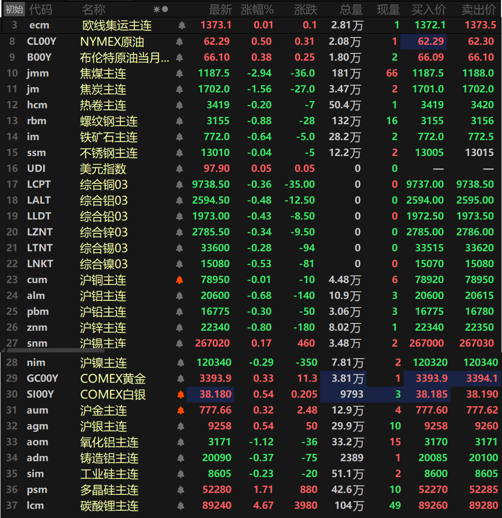The width and height of the screenshot is (502, 518).
Task: Open the 布伦特原油当月 contract name
Action: pyautogui.click(x=124, y=58)
